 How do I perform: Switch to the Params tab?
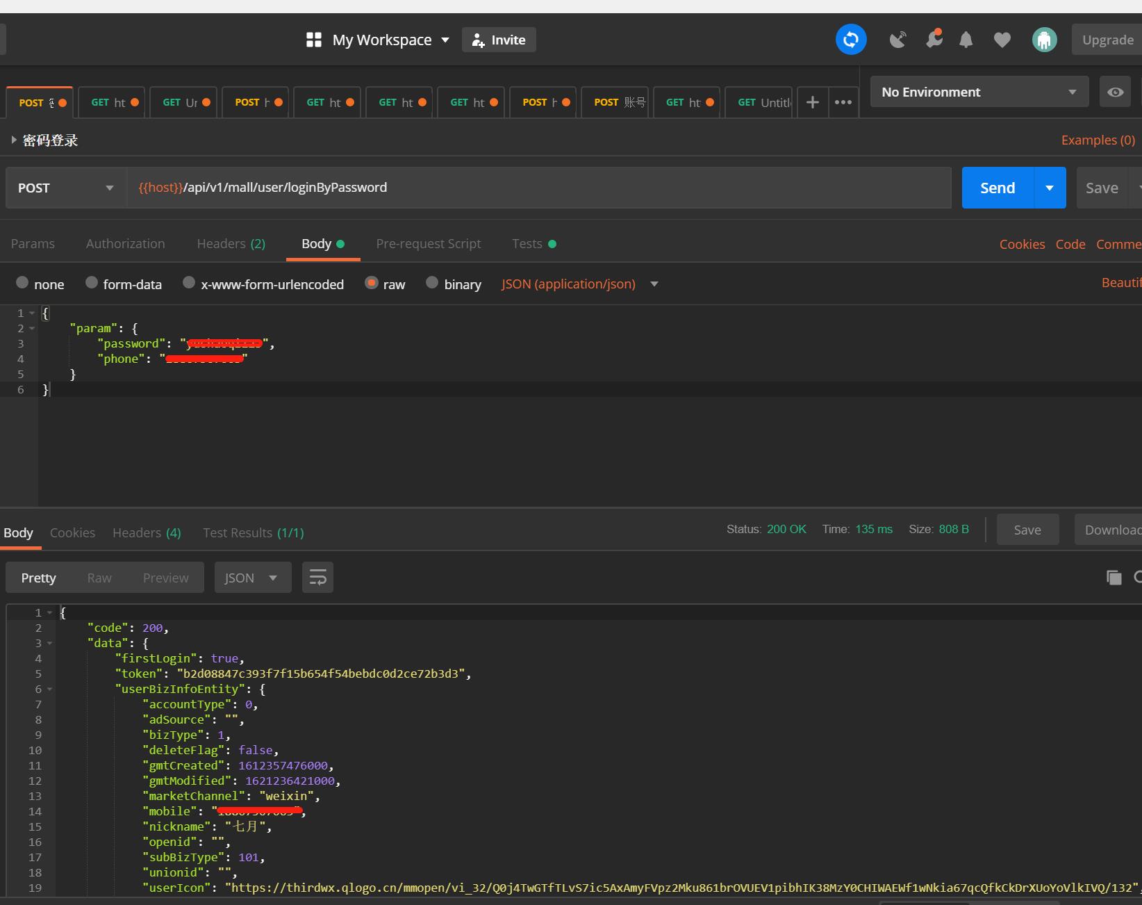[33, 243]
